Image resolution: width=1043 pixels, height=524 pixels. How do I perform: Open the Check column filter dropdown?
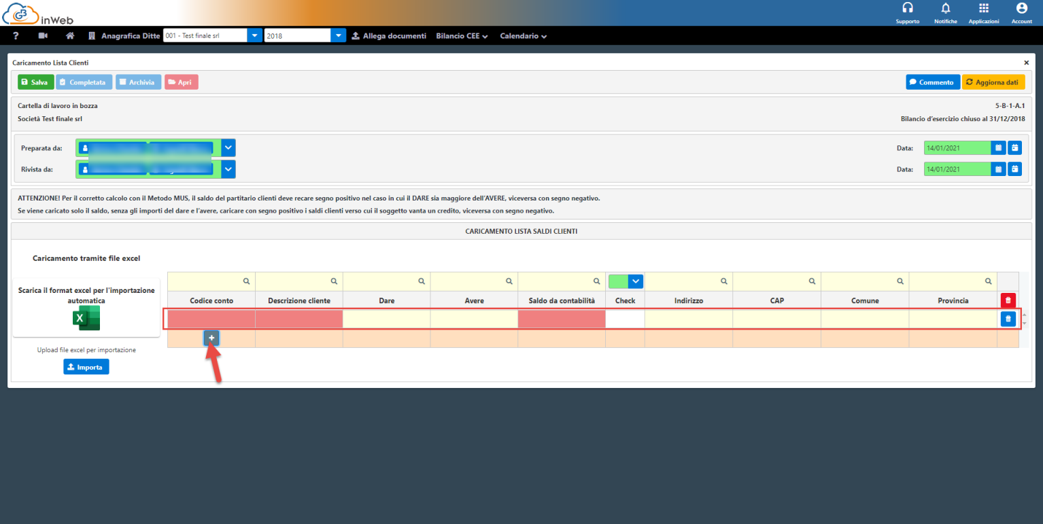[636, 281]
